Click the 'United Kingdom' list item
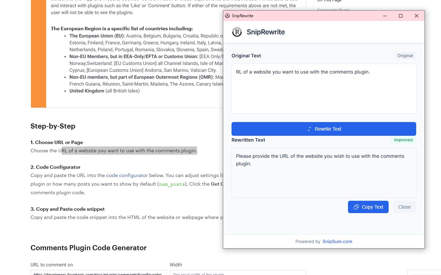The width and height of the screenshot is (441, 275). coord(104,91)
